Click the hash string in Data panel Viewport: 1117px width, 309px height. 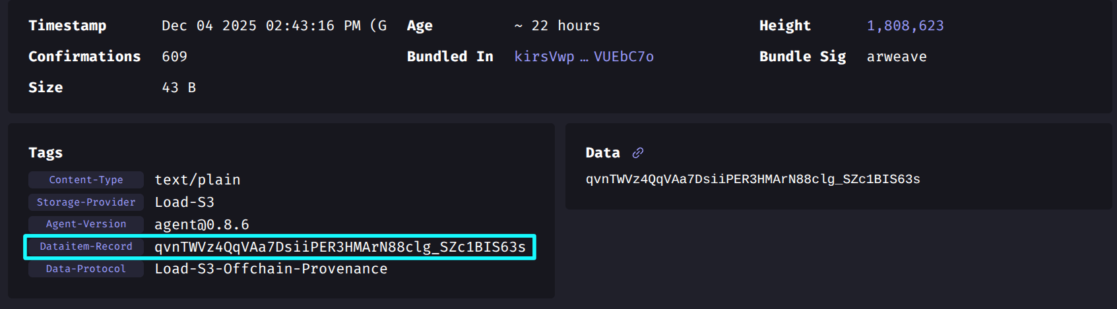tap(753, 179)
